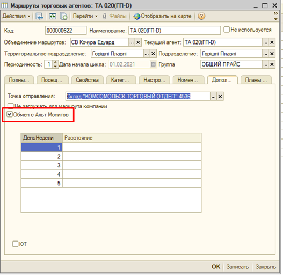The image size is (283, 278).
Task: Open calendar for Дата начала цикла
Action: (x=153, y=64)
